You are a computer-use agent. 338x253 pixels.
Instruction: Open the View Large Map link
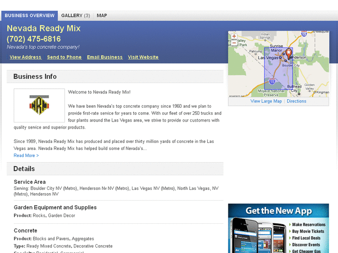tap(266, 101)
